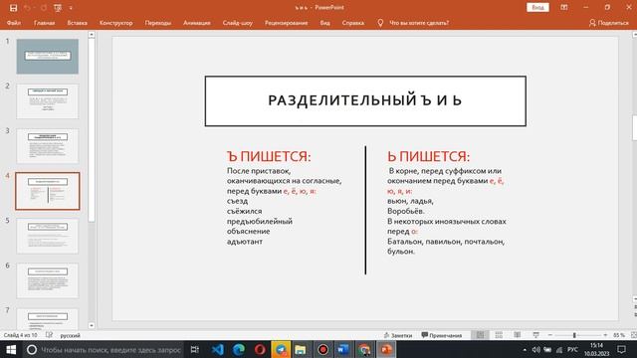
Task: Open the ribbon display options icon
Action: click(564, 7)
